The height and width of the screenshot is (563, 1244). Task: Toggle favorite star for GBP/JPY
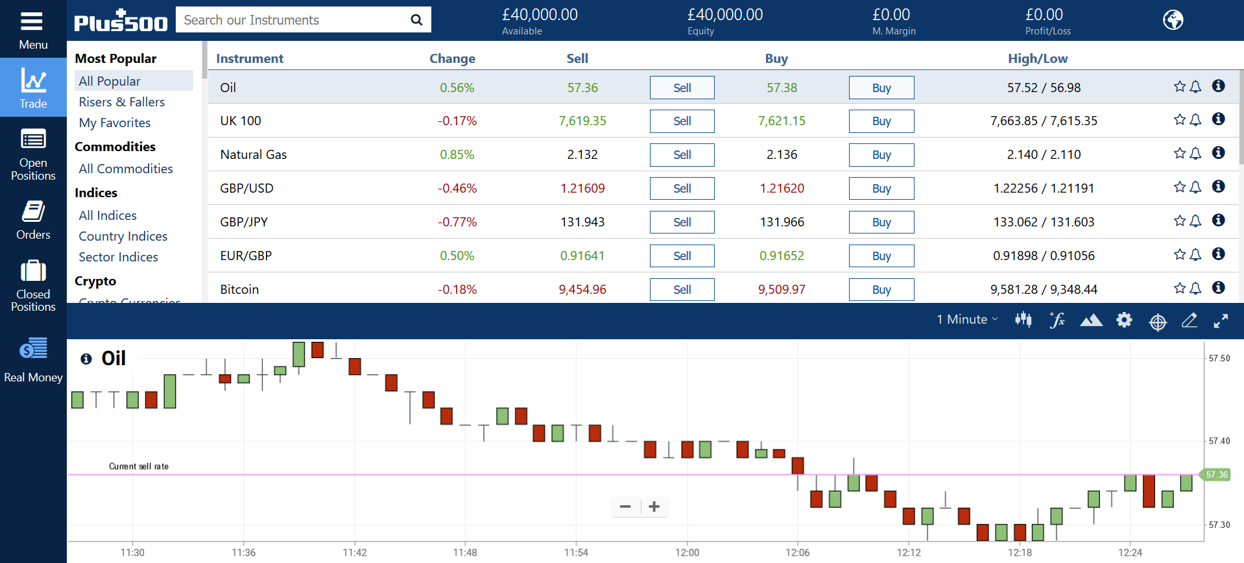click(1179, 221)
